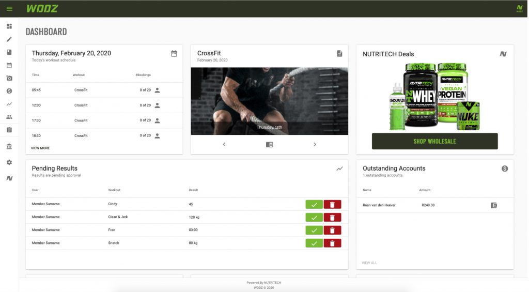529x292 pixels.
Task: Click the 80 kg result value
Action: pyautogui.click(x=193, y=243)
